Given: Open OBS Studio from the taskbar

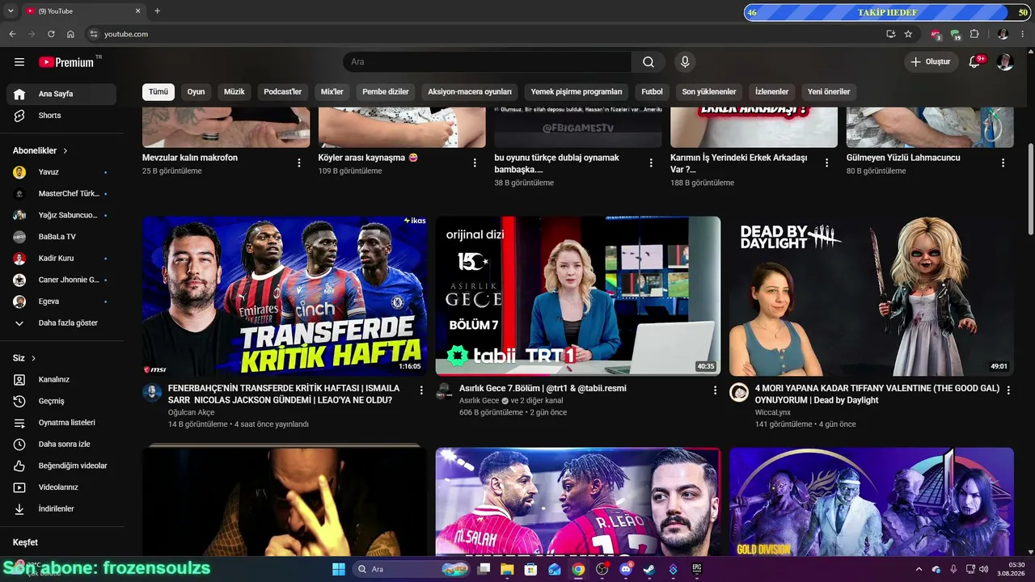Looking at the screenshot, I should (602, 569).
